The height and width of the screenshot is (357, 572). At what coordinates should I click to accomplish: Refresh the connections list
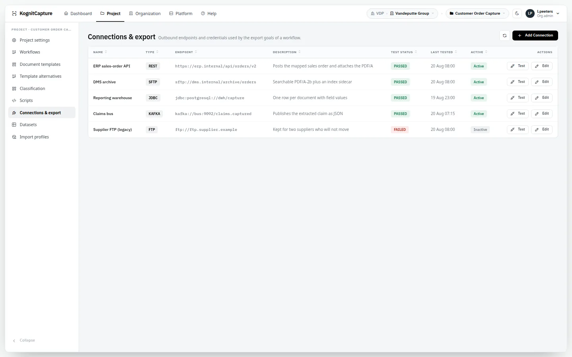tap(504, 35)
